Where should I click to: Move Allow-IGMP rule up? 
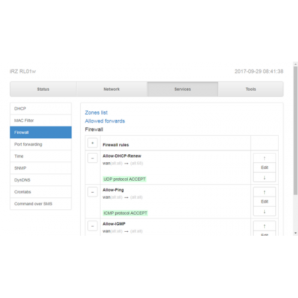[x=264, y=226]
